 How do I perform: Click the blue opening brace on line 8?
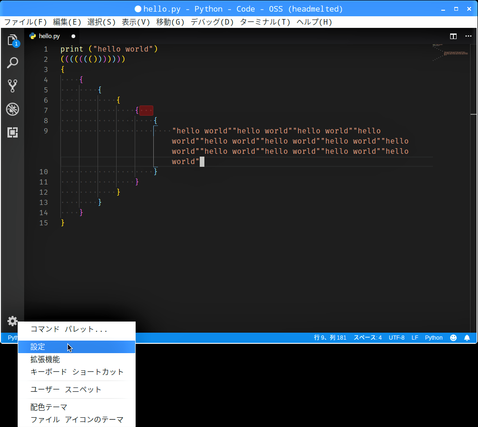[156, 120]
